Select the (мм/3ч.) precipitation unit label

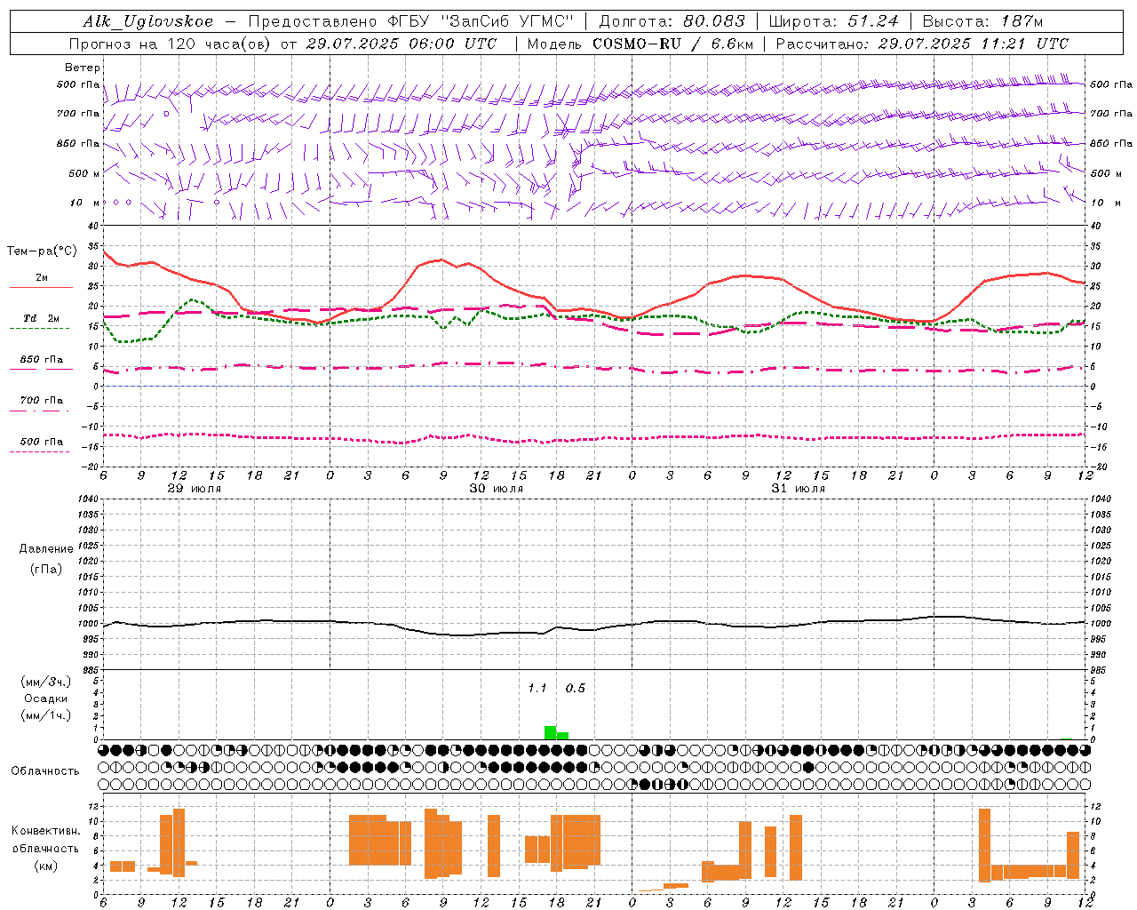[46, 682]
